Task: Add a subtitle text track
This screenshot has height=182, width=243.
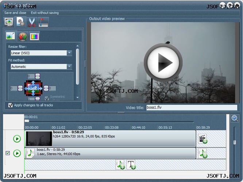Action: pyautogui.click(x=131, y=165)
